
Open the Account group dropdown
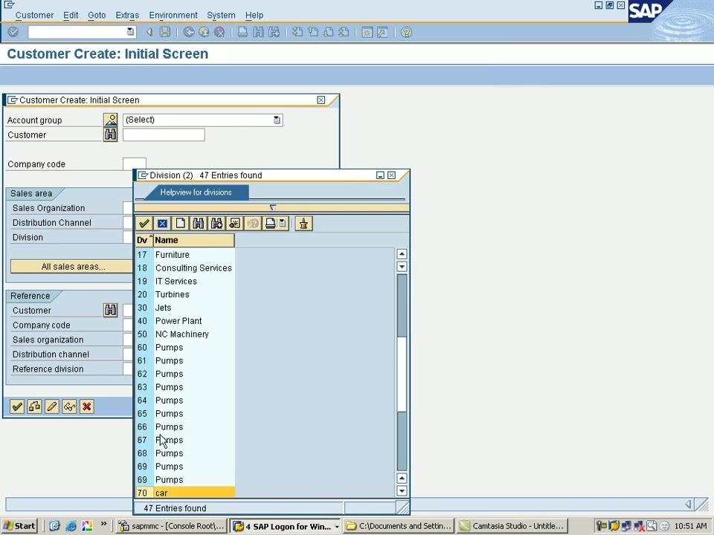coord(277,120)
